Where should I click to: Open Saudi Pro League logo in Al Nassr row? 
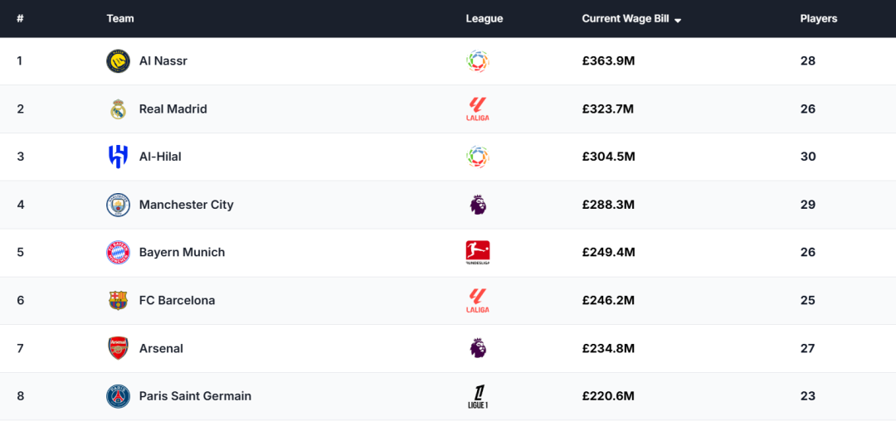click(x=478, y=61)
